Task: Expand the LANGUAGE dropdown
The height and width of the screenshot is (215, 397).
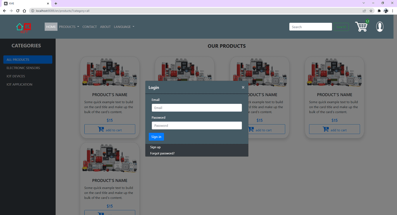Action: [124, 27]
